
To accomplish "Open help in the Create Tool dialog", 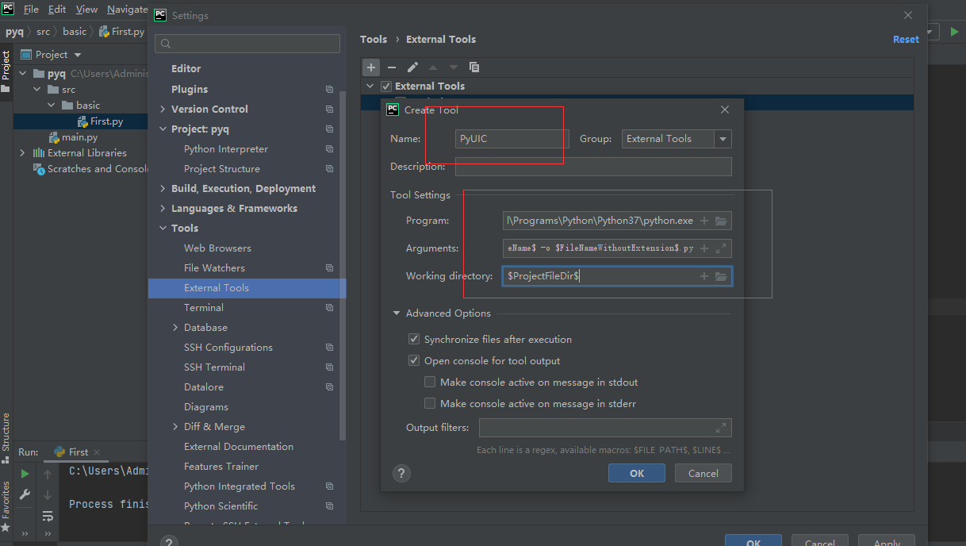I will coord(401,474).
